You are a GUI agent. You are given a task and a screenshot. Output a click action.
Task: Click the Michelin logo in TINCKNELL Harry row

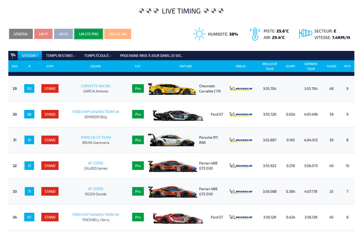pyautogui.click(x=241, y=217)
